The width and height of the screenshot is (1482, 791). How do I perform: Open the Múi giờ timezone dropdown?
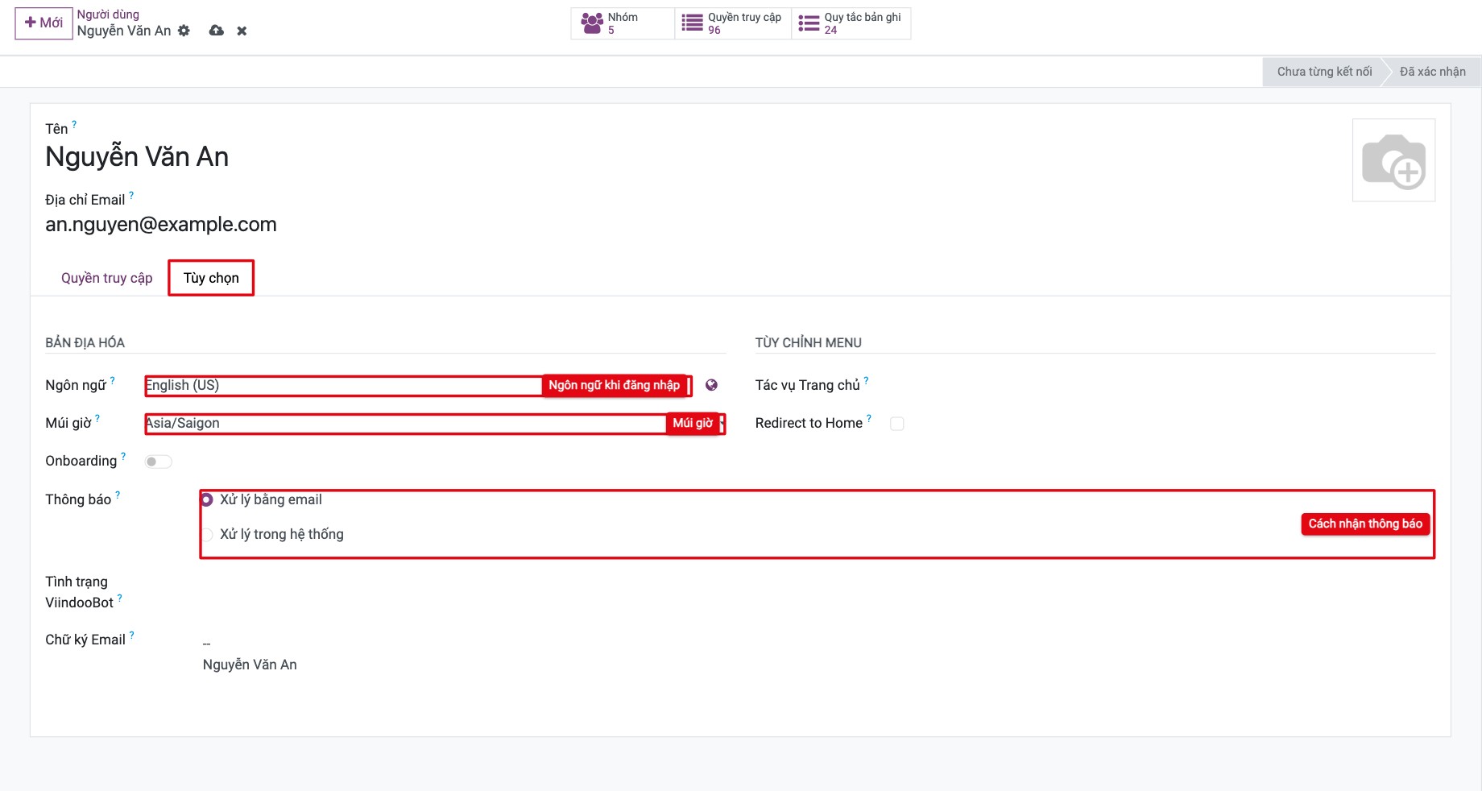tap(435, 423)
